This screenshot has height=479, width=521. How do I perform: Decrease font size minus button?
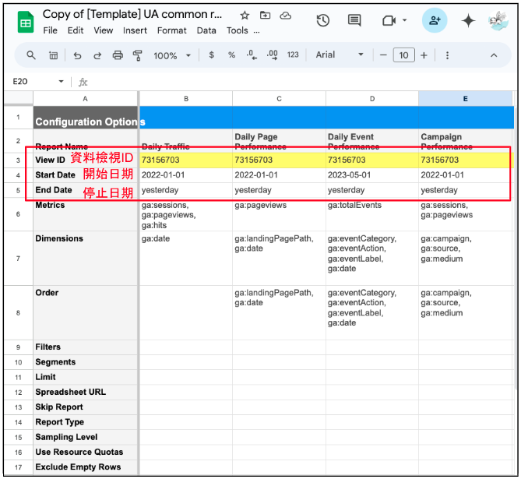[x=383, y=55]
